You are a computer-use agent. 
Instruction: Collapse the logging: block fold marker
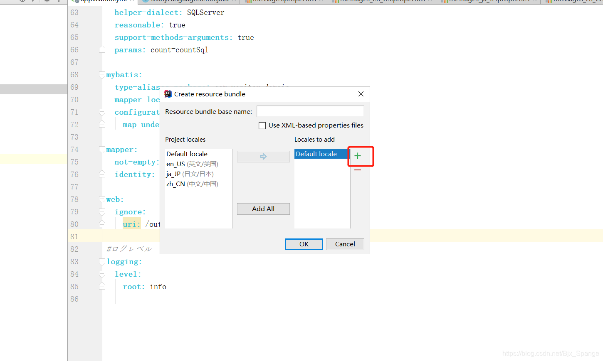(102, 262)
